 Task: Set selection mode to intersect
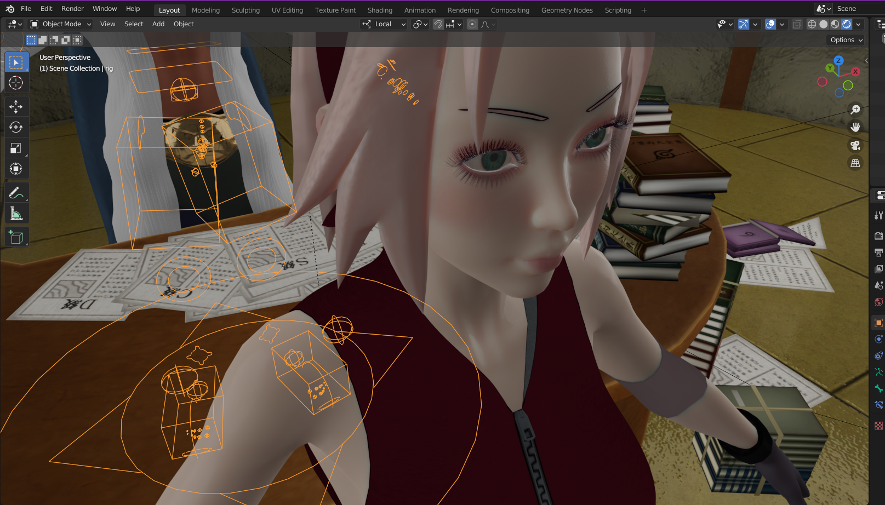[x=77, y=40]
